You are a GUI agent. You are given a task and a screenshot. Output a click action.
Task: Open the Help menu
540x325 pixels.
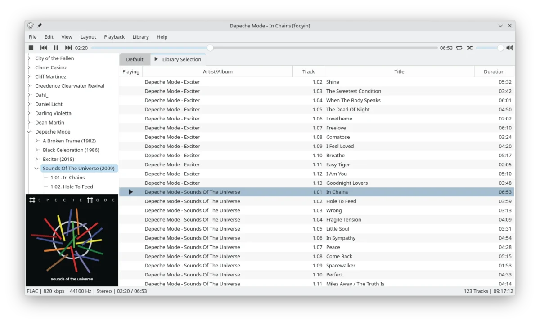pyautogui.click(x=162, y=37)
